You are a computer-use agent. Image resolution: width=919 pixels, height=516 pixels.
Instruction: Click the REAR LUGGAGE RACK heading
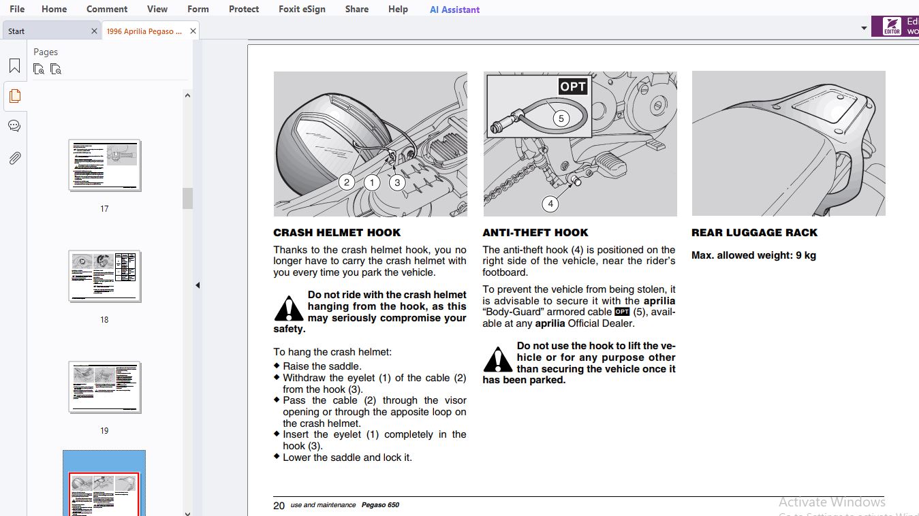[754, 233]
